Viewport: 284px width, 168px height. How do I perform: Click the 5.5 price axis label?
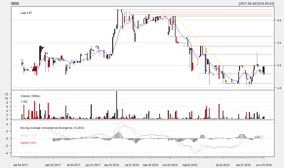point(279,43)
